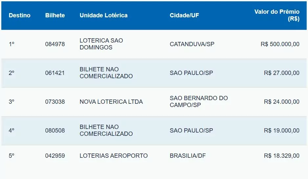Select ticket number 073038

pos(55,102)
